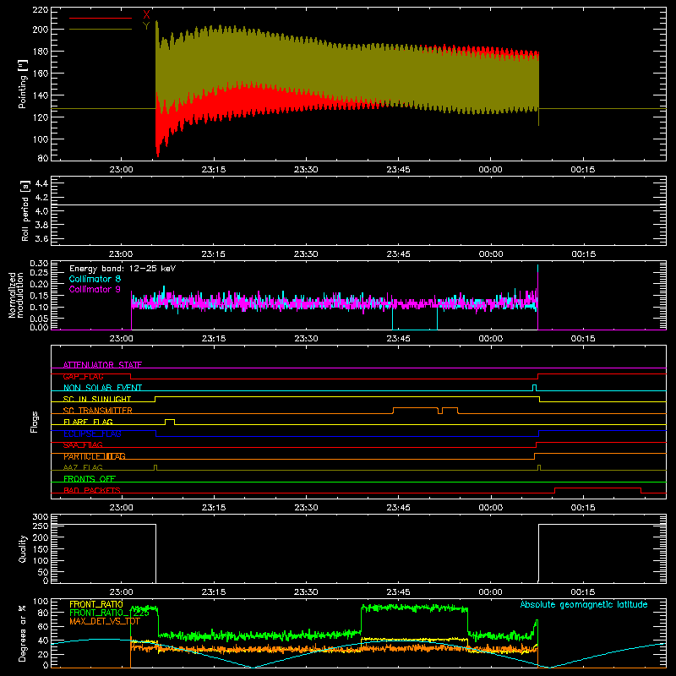Click the raised BAD_PACKETS segment near 00:15

597,490
